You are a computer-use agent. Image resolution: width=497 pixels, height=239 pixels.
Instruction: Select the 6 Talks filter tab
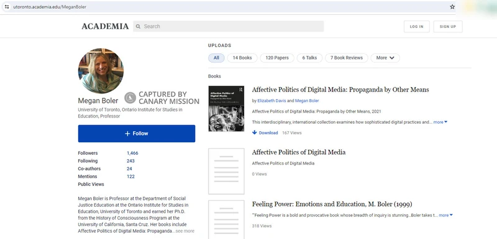tap(309, 58)
